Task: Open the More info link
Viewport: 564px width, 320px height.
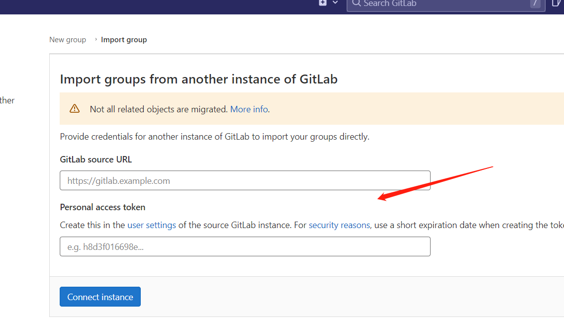Action: (249, 109)
